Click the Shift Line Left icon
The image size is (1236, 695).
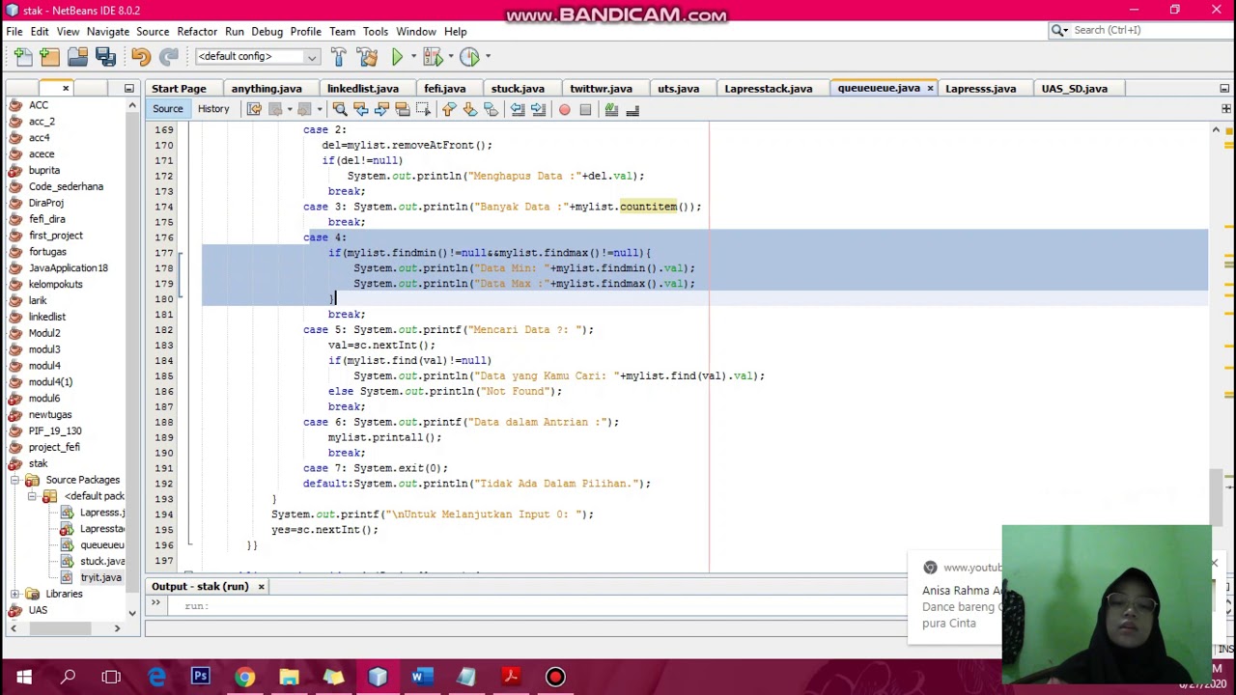coord(518,110)
